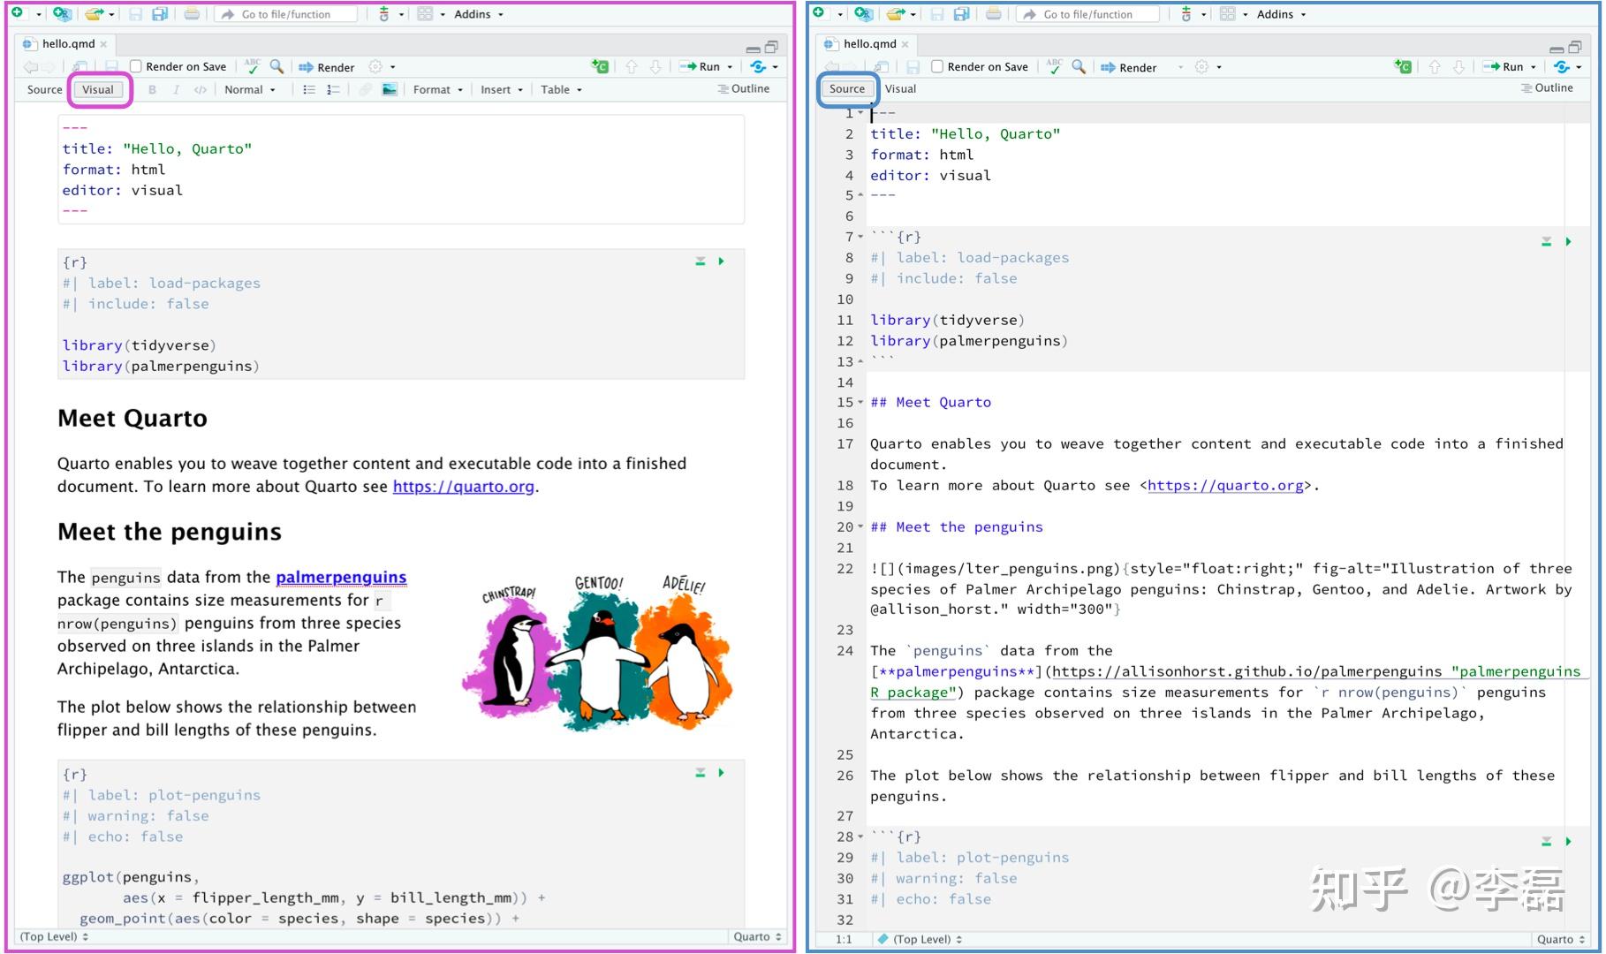Click Go to file/function field in right pane
The image size is (1606, 954).
click(x=1087, y=14)
